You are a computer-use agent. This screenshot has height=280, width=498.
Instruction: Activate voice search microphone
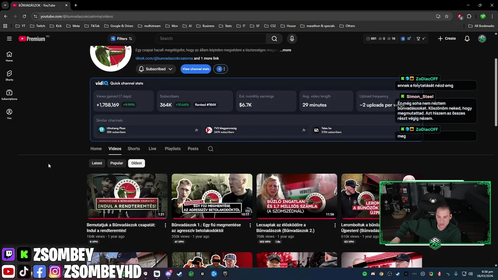[x=292, y=38]
